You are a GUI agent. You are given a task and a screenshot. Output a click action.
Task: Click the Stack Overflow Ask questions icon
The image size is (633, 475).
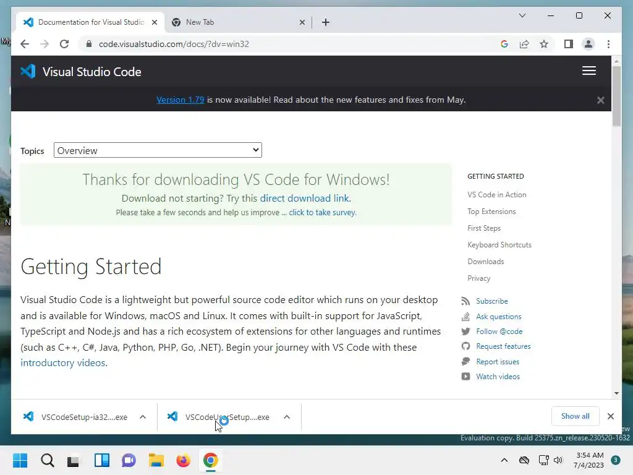[465, 316]
